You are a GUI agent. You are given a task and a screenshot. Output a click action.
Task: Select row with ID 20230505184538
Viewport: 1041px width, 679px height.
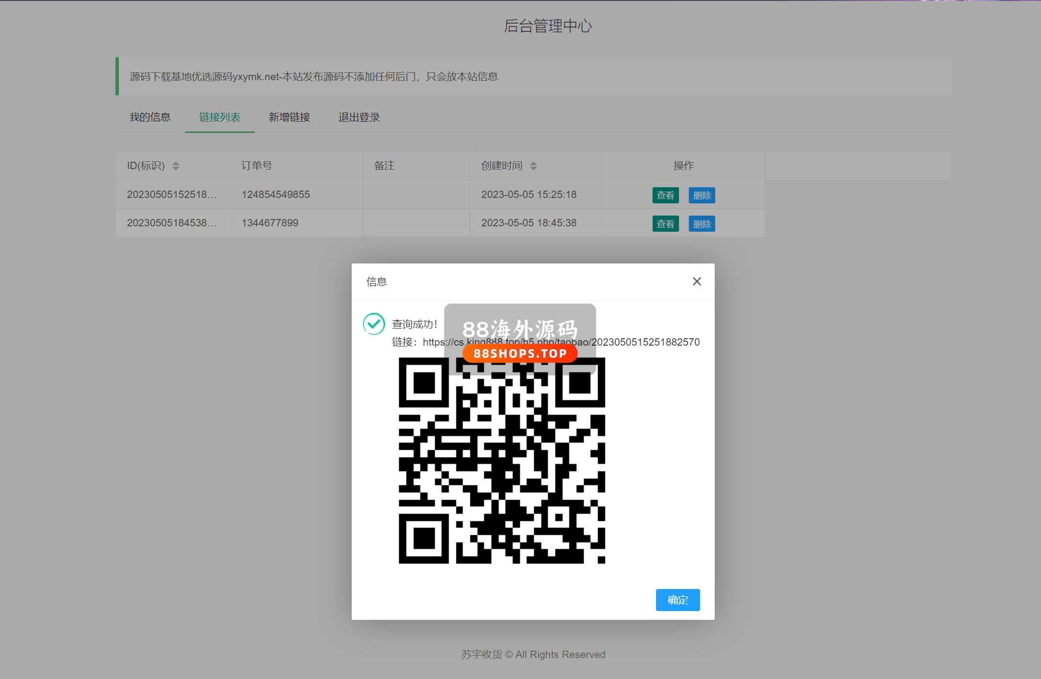pyautogui.click(x=172, y=223)
